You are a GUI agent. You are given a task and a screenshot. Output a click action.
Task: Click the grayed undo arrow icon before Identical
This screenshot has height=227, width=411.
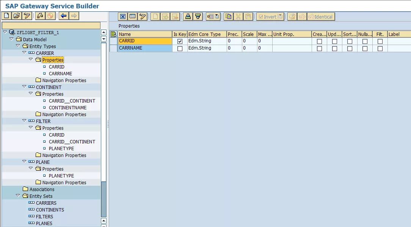pyautogui.click(x=302, y=17)
